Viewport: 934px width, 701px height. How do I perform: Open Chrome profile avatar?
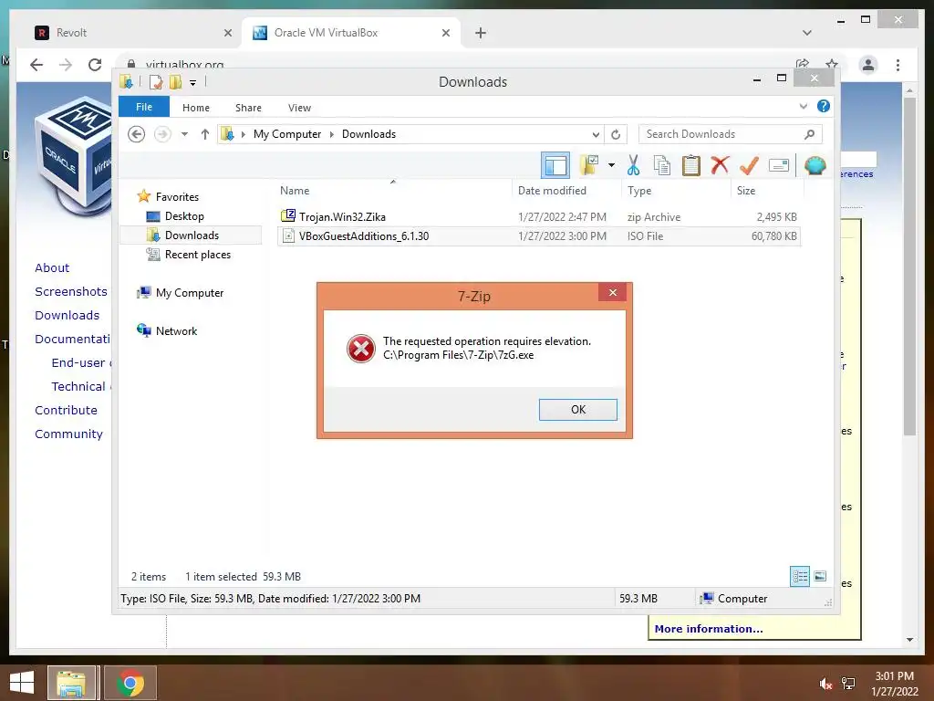[x=868, y=65]
